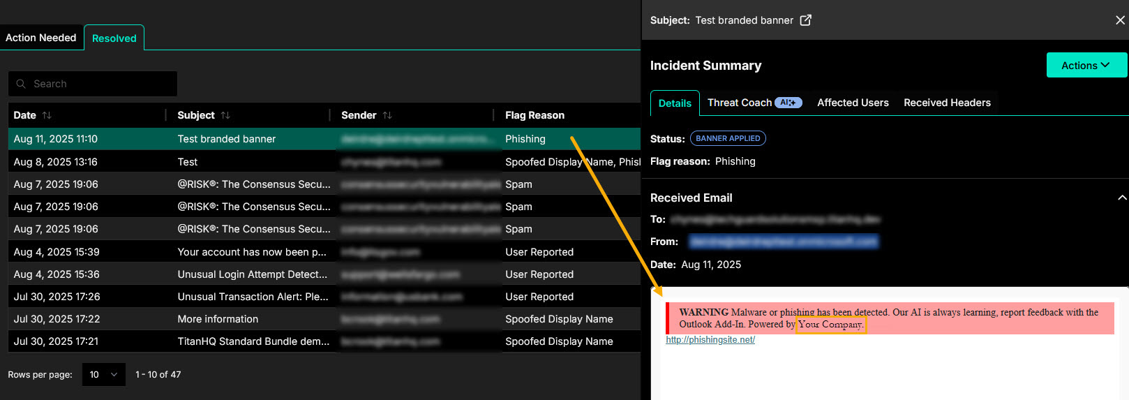Sort by Date column arrows
This screenshot has width=1129, height=400.
(x=47, y=115)
